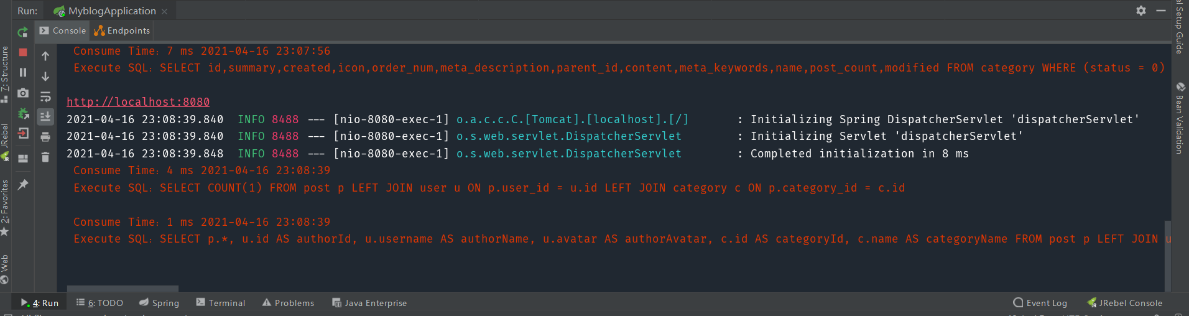The image size is (1189, 316).
Task: Open the Spring tool window
Action: tap(159, 303)
